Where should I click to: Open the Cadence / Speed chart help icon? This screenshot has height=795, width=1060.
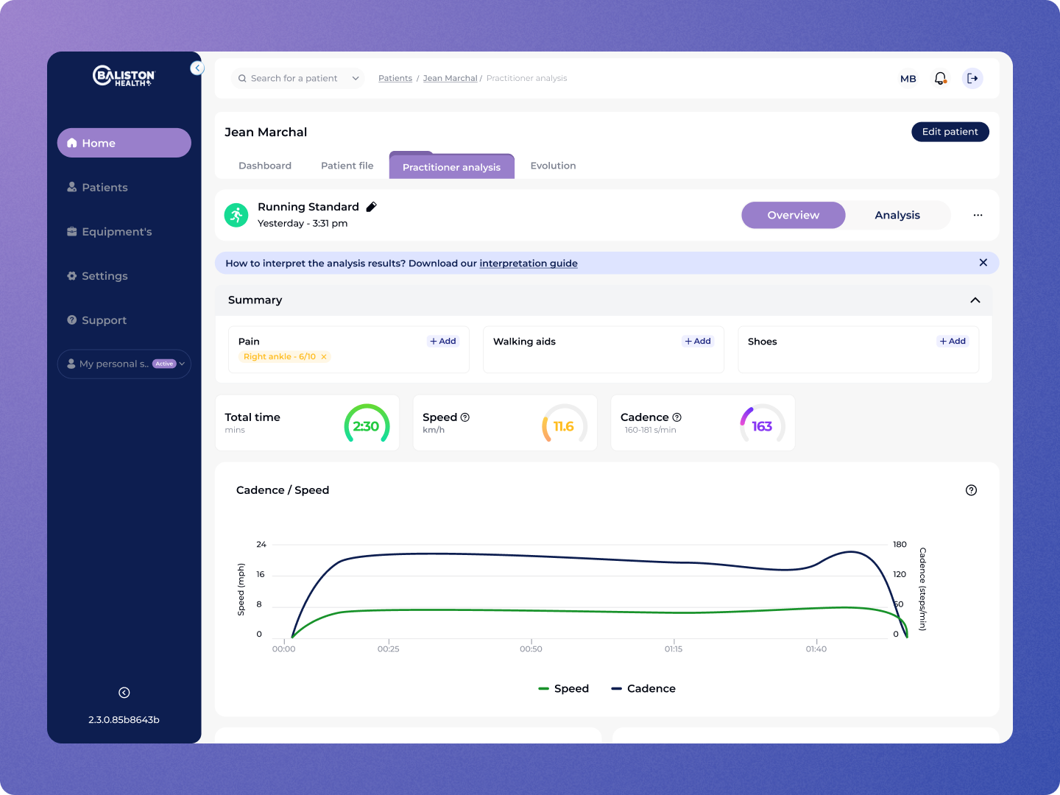[x=971, y=490]
